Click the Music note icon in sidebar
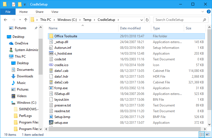The width and height of the screenshot is (212, 138). click(13, 83)
